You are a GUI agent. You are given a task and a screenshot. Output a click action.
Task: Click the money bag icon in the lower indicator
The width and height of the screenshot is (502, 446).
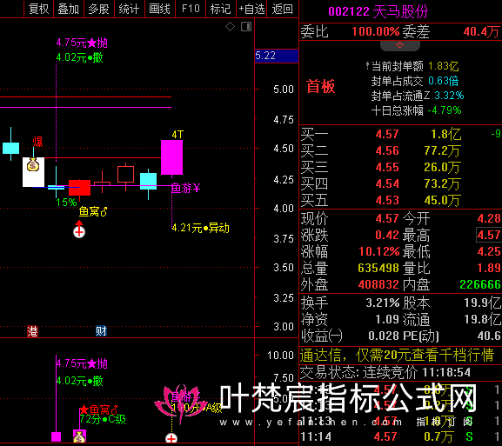click(x=79, y=436)
